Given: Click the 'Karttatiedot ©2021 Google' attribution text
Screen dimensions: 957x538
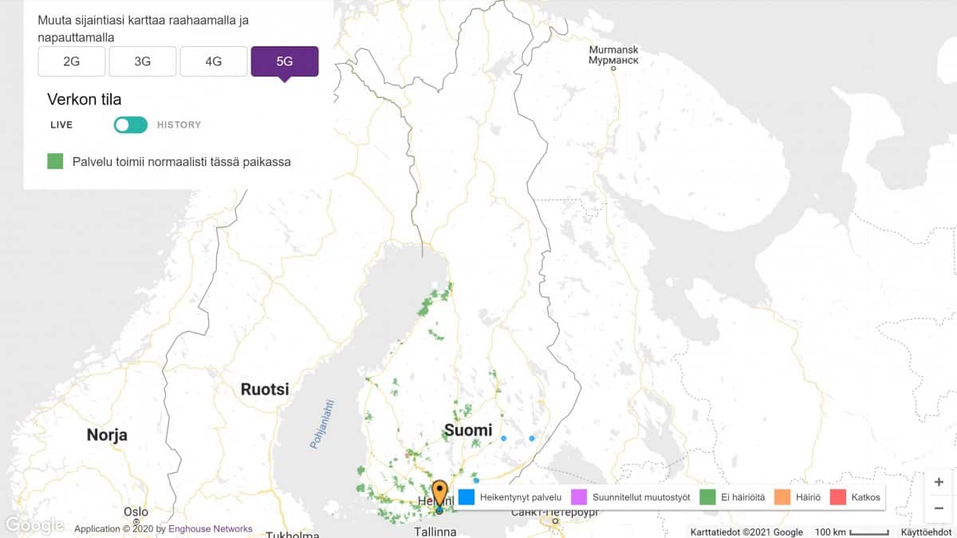Looking at the screenshot, I should tap(747, 532).
